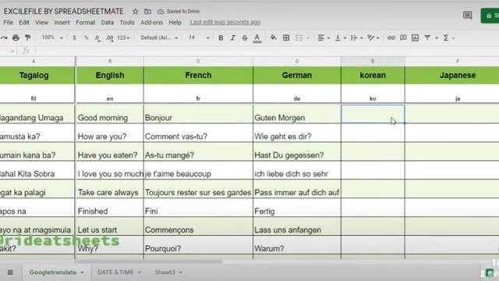
Task: Click the merge cells icon
Action: 299,38
